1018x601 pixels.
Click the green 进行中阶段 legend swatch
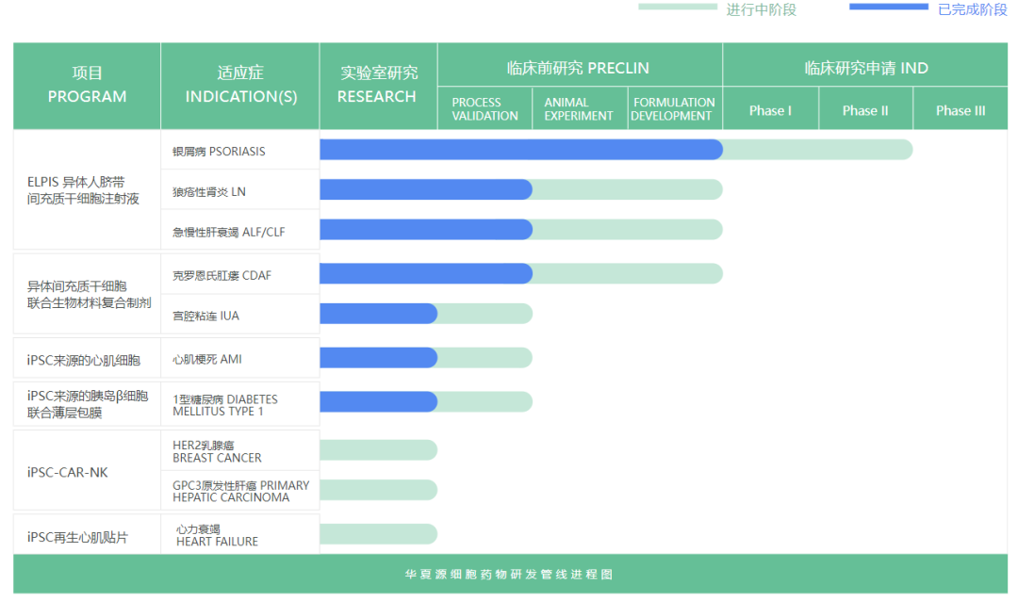(677, 8)
